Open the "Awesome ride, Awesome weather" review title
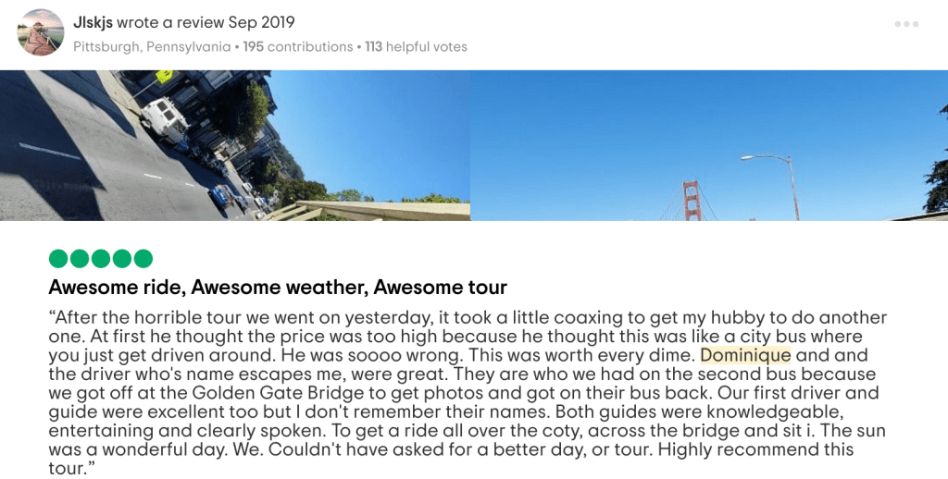The height and width of the screenshot is (479, 948). click(x=278, y=288)
